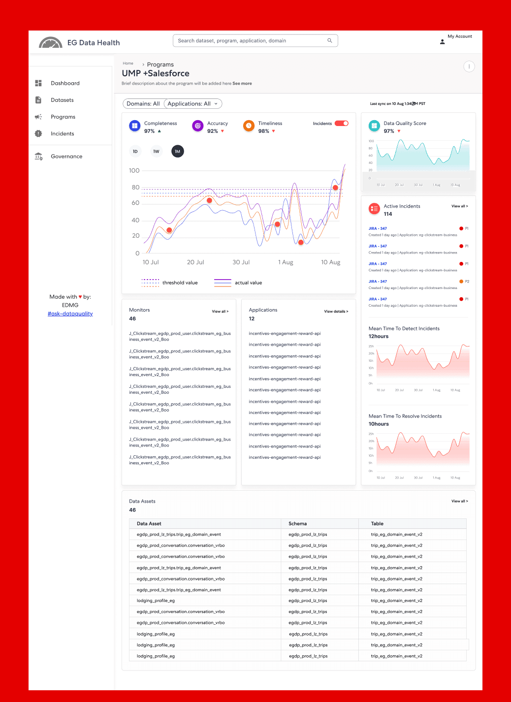This screenshot has width=511, height=702.
Task: Open Dashboard in the sidebar
Action: (65, 83)
